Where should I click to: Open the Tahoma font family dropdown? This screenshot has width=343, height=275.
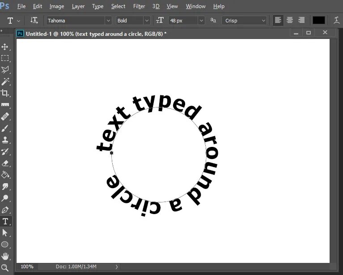[x=108, y=21]
